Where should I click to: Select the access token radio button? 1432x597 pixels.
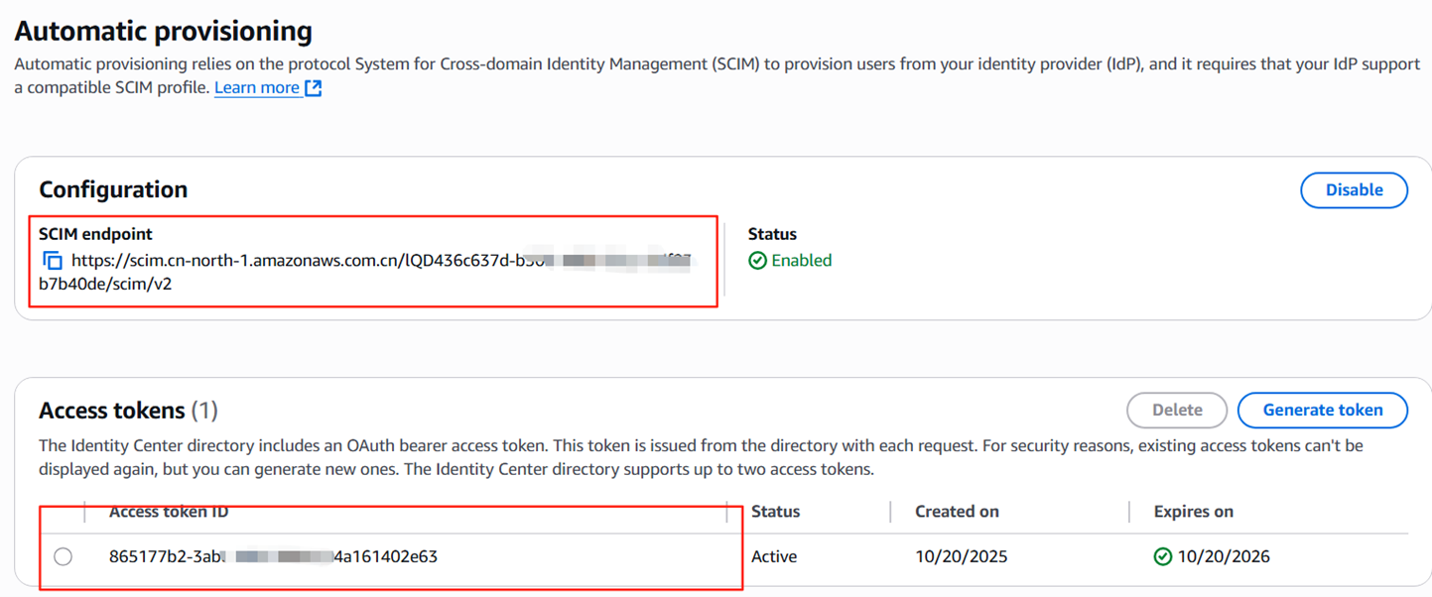64,557
